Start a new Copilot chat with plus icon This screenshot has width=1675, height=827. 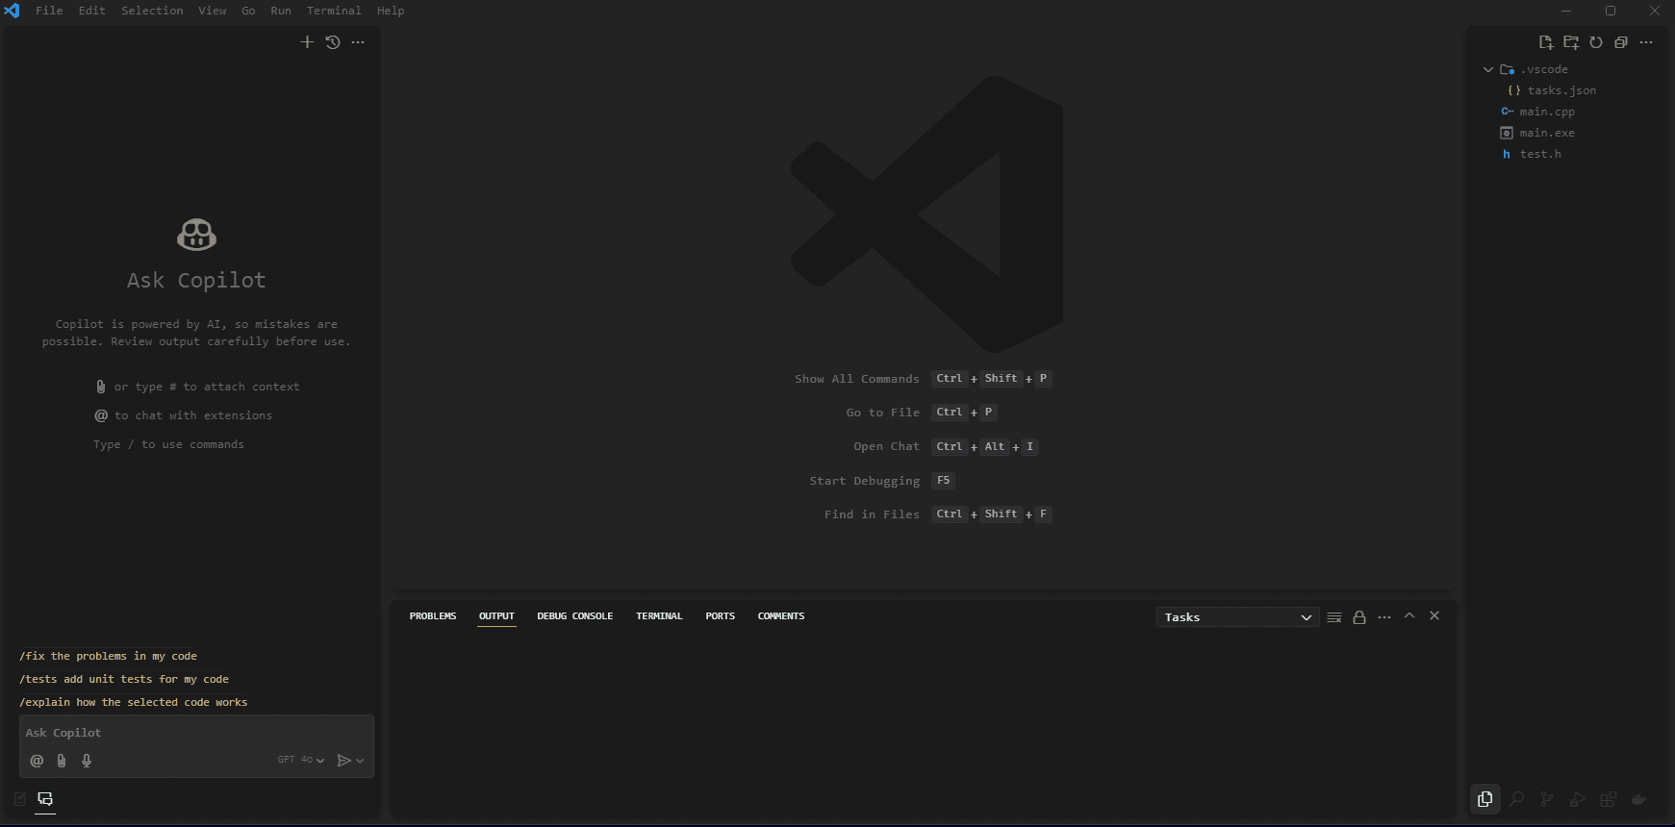pyautogui.click(x=307, y=42)
